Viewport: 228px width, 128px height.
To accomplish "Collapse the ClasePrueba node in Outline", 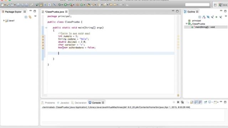I will (186, 24).
